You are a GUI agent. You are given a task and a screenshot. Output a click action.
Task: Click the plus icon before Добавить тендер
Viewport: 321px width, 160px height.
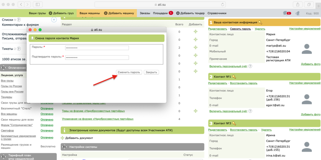(x=177, y=13)
